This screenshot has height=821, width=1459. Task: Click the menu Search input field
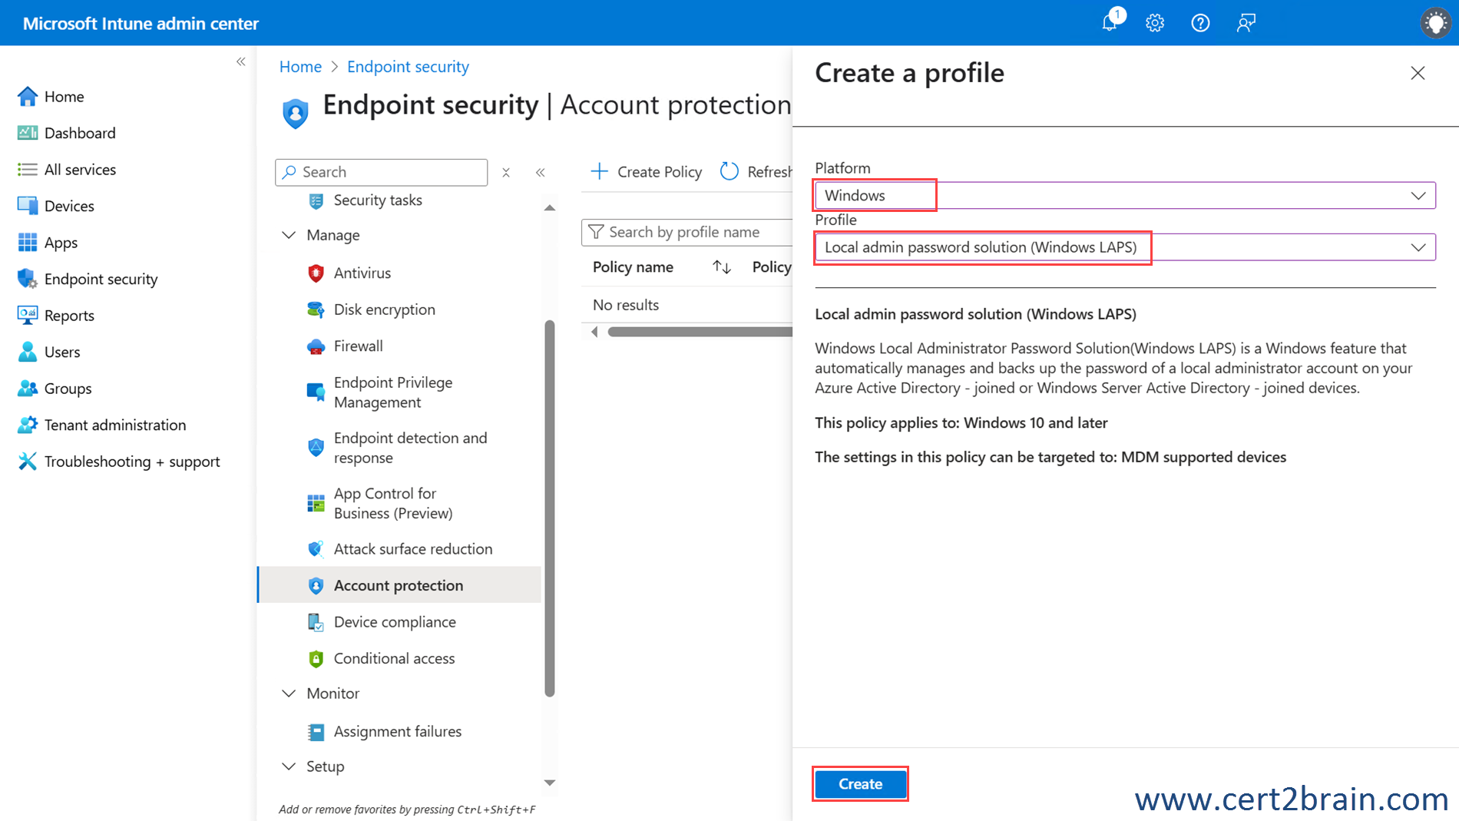(382, 172)
